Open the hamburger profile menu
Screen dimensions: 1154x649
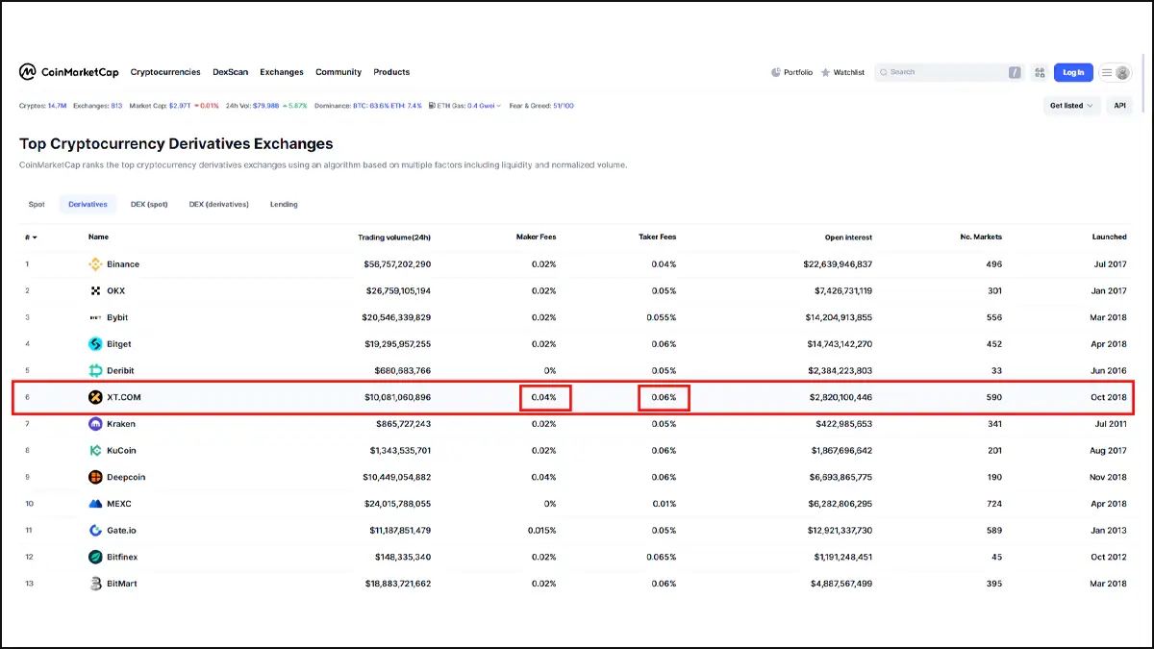(x=1116, y=72)
